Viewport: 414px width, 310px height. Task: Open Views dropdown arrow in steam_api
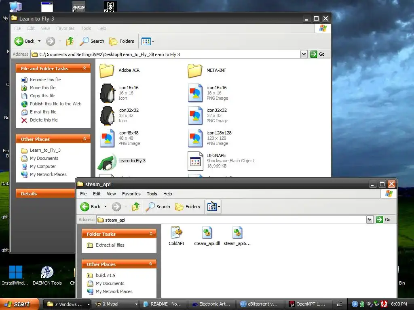[x=219, y=207]
